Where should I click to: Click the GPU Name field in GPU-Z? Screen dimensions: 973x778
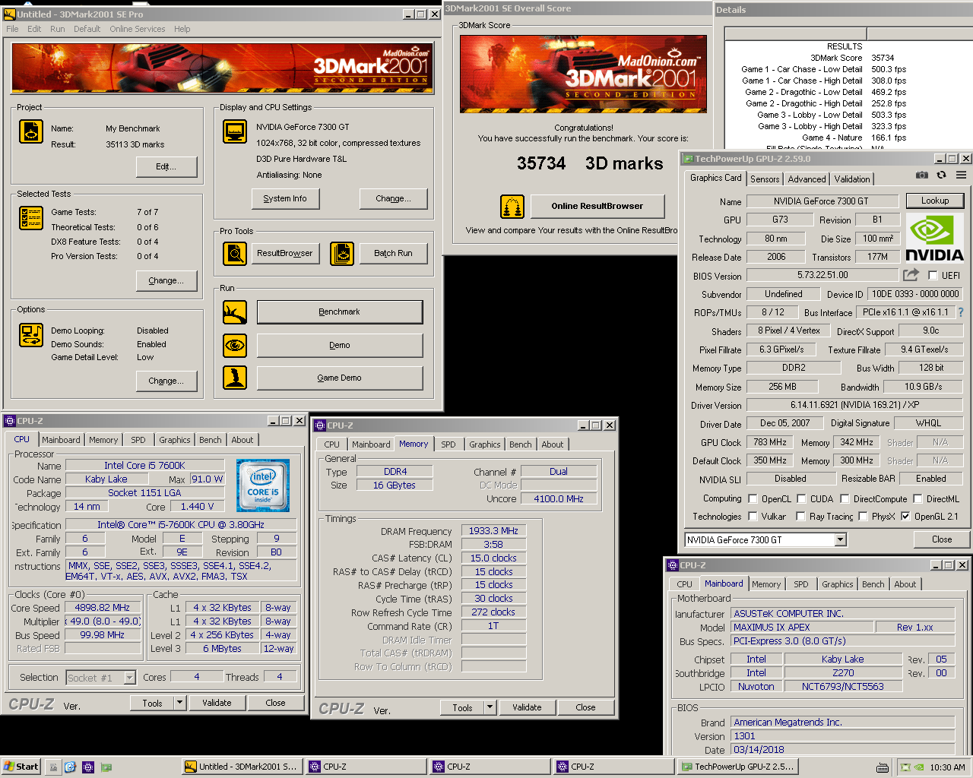[x=821, y=201]
